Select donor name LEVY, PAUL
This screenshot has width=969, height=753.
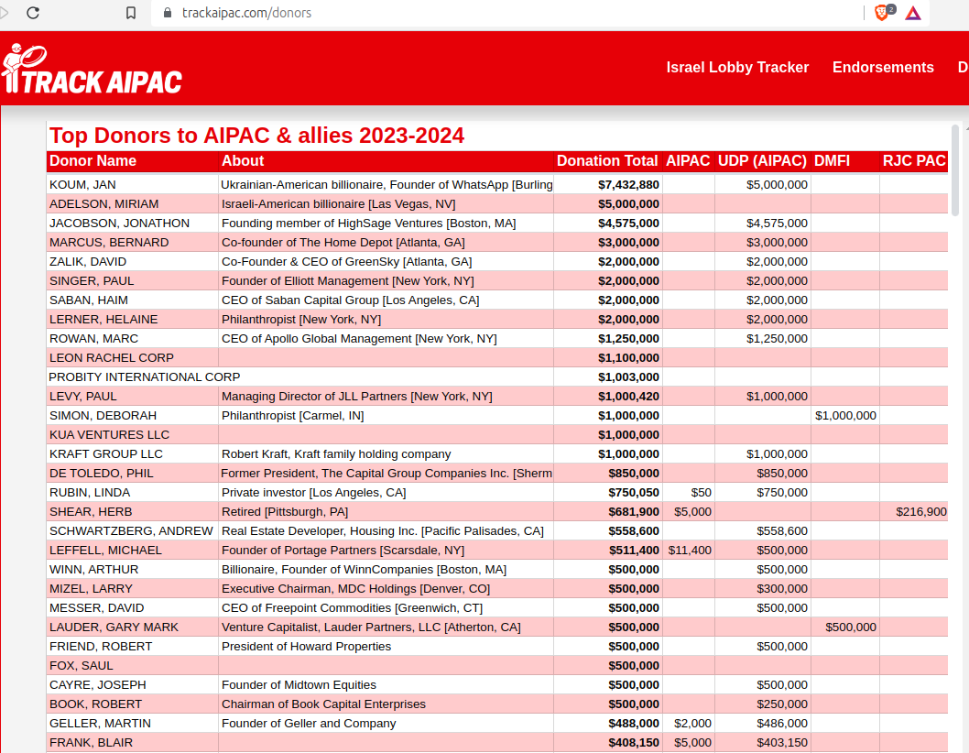coord(82,396)
